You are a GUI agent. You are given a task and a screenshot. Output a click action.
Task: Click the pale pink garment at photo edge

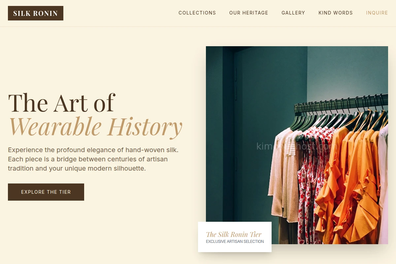pos(383,185)
